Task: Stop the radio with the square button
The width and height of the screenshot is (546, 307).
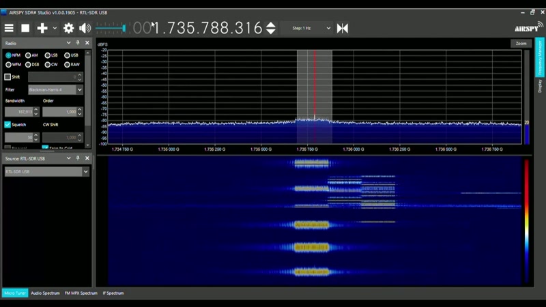Action: 25,28
